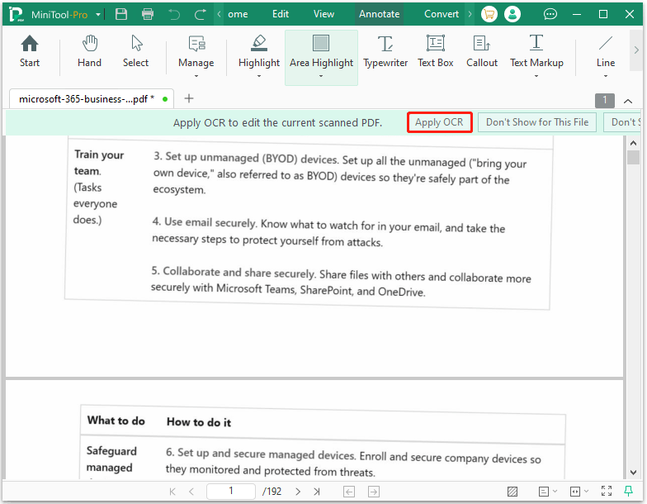This screenshot has height=504, width=647.
Task: Choose the Highlight marker tool
Action: (259, 52)
